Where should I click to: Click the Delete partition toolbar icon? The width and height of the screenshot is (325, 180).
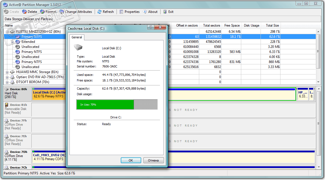[24, 12]
